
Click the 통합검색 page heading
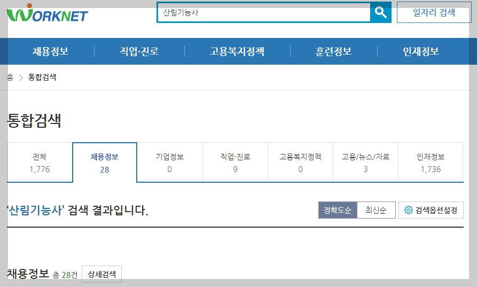coord(34,120)
